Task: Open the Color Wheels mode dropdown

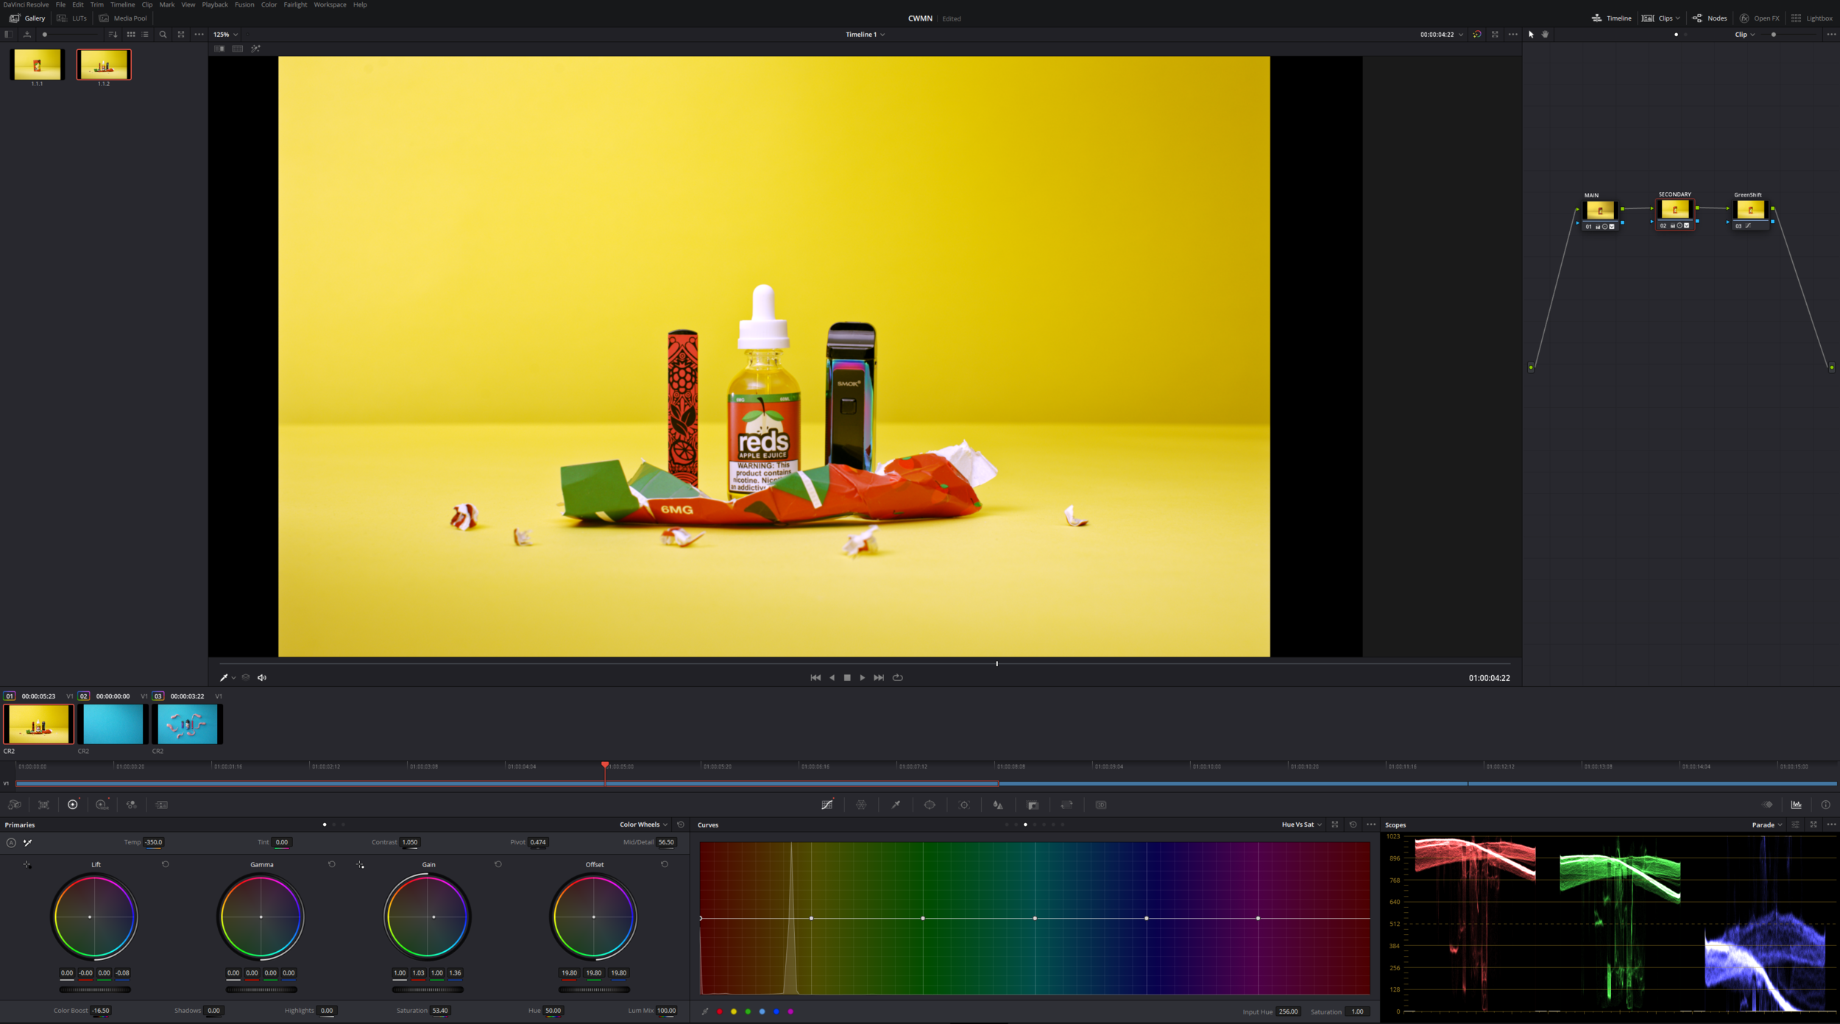Action: tap(643, 825)
